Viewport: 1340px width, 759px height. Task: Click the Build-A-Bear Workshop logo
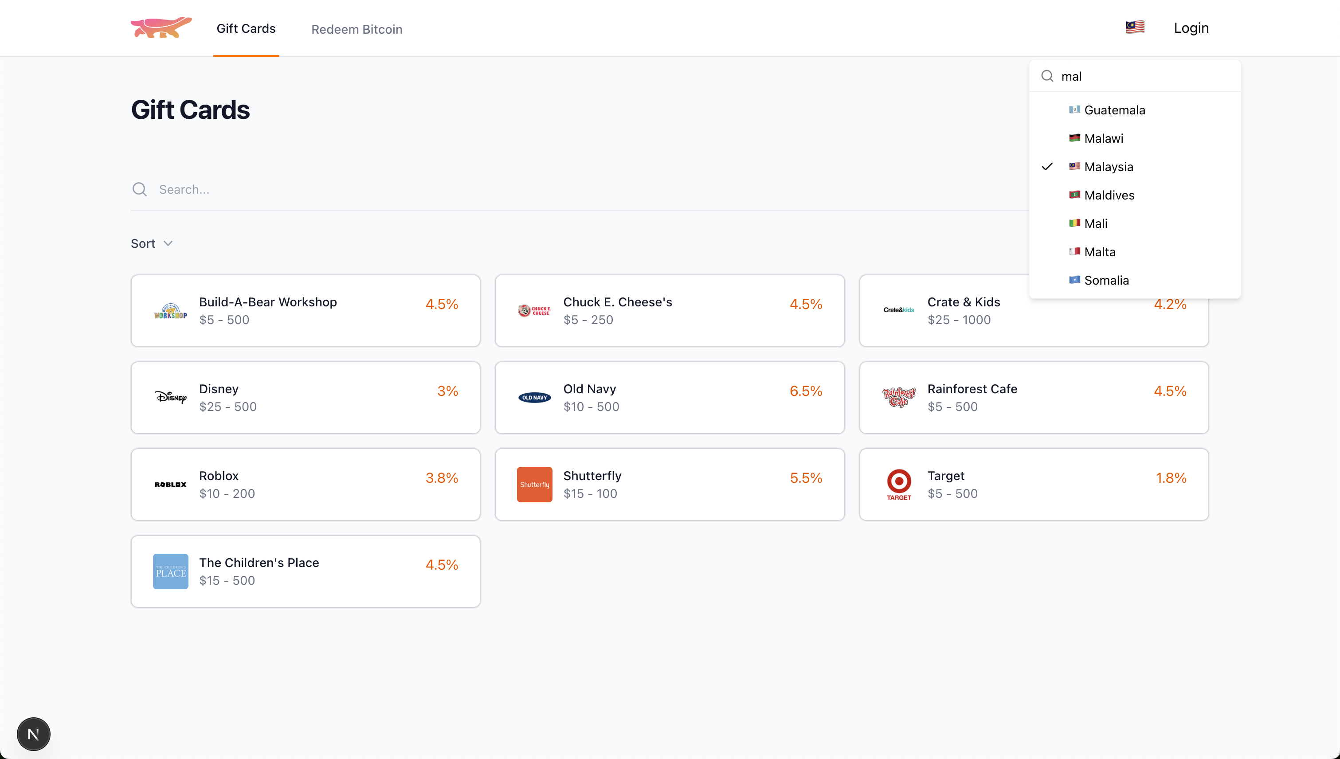(x=171, y=311)
